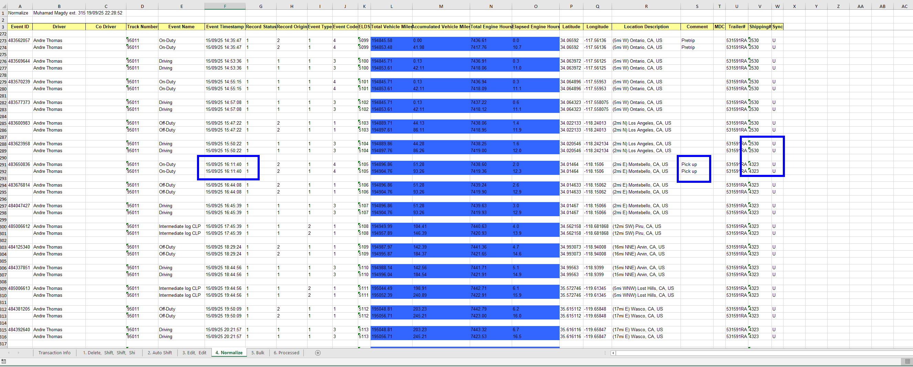Click the 'Driver' header cell
Viewport: 913px width, 367px height.
[59, 27]
